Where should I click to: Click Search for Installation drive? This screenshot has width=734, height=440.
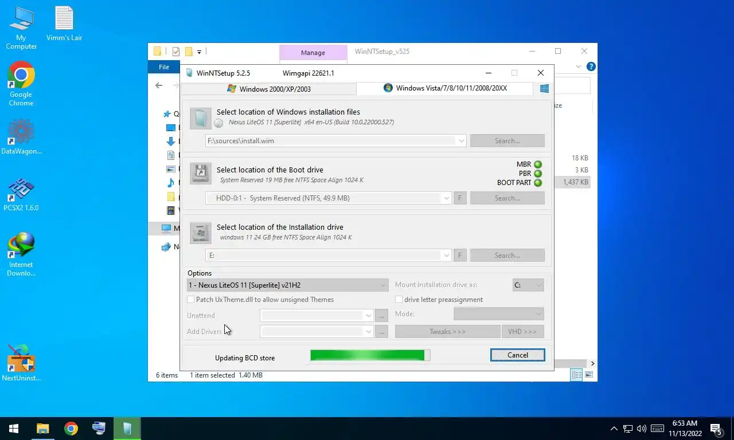(507, 256)
